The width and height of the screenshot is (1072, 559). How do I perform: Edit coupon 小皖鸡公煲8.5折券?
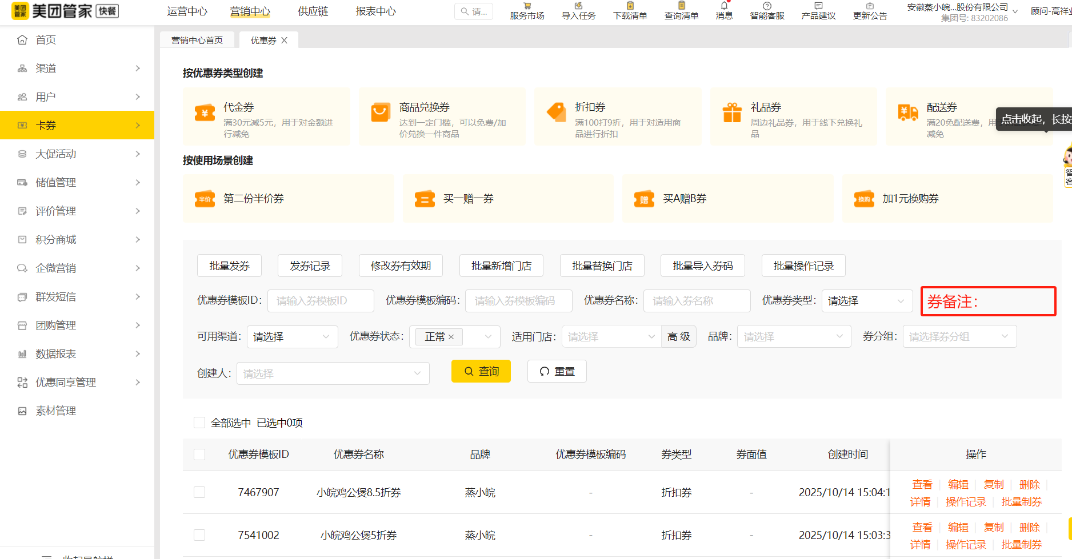tap(958, 484)
